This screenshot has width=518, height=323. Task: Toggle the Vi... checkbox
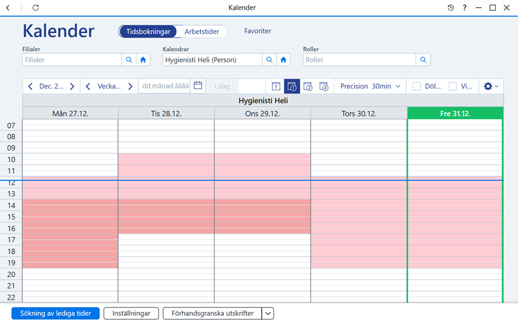point(452,86)
